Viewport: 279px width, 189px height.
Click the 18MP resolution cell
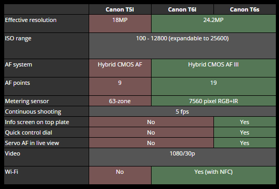click(x=120, y=24)
